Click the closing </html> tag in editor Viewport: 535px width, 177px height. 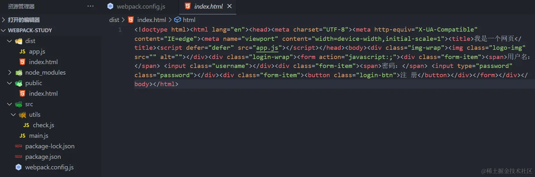(166, 84)
